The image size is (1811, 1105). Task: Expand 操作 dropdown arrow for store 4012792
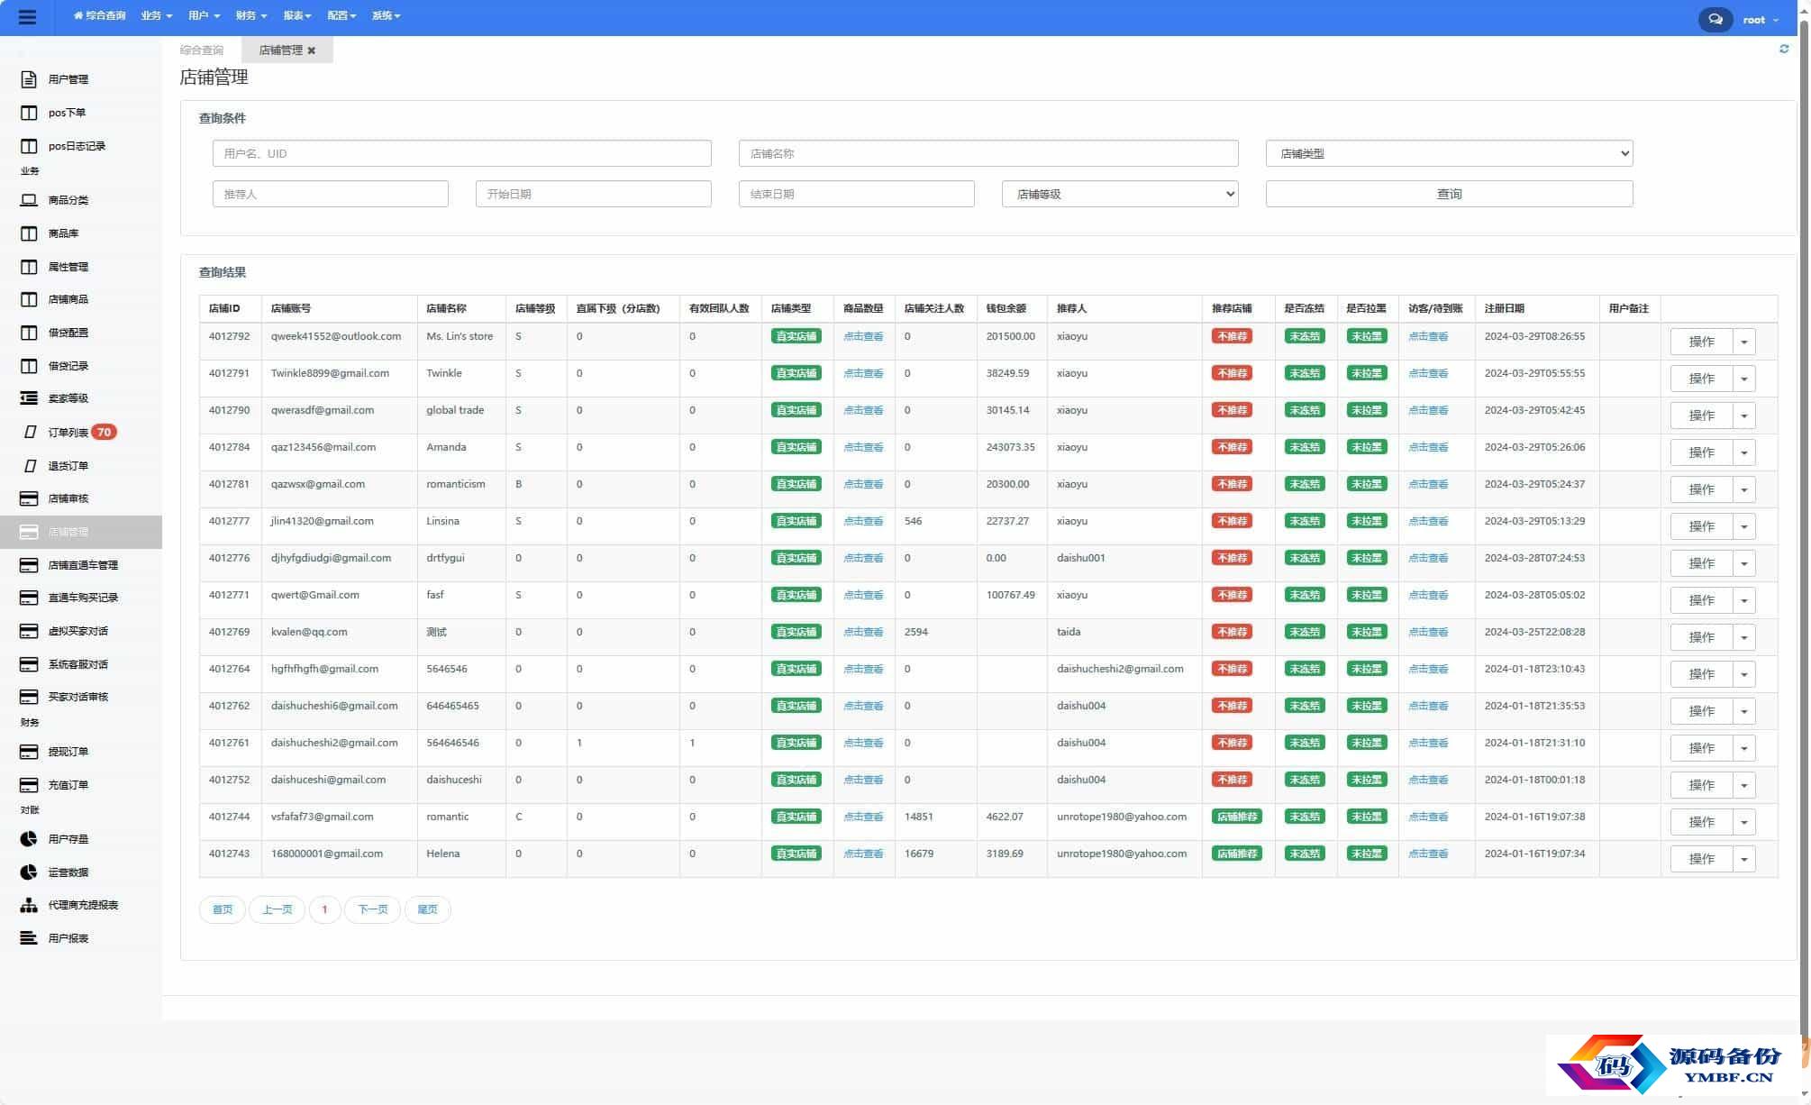1744,342
